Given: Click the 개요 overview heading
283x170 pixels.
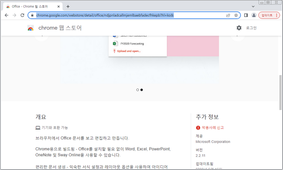Looking at the screenshot, I should (x=41, y=117).
